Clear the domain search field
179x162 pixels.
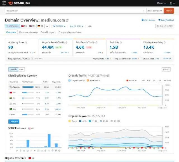(x=143, y=11)
